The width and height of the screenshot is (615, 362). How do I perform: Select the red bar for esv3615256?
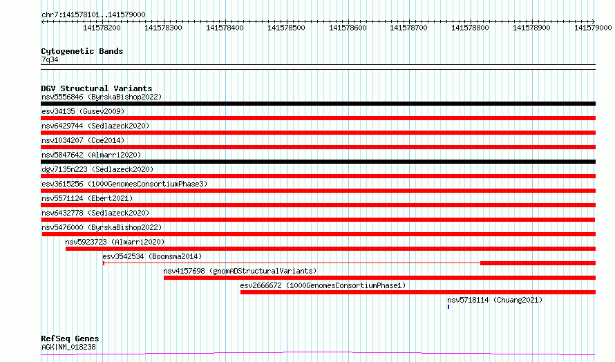pyautogui.click(x=318, y=191)
